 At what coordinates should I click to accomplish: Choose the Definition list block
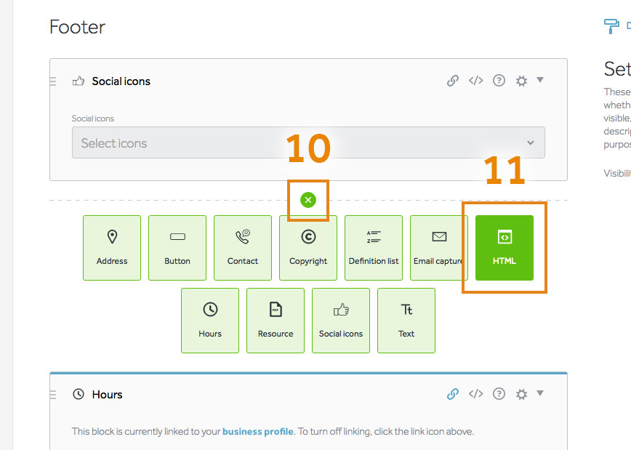pyautogui.click(x=374, y=248)
